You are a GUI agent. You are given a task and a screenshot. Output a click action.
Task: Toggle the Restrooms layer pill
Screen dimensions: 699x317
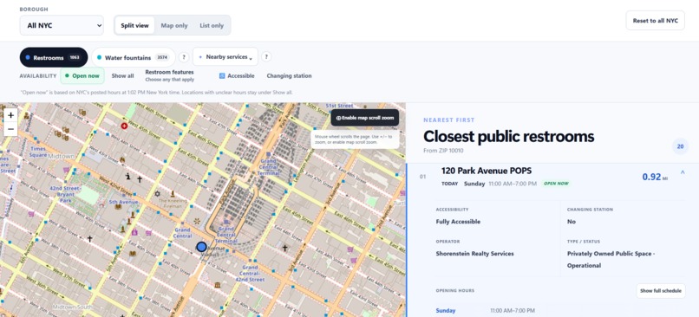pyautogui.click(x=54, y=57)
